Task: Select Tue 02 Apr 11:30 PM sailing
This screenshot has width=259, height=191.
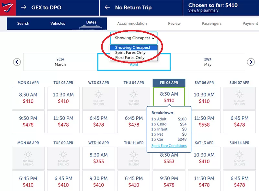Action: (x=63, y=121)
